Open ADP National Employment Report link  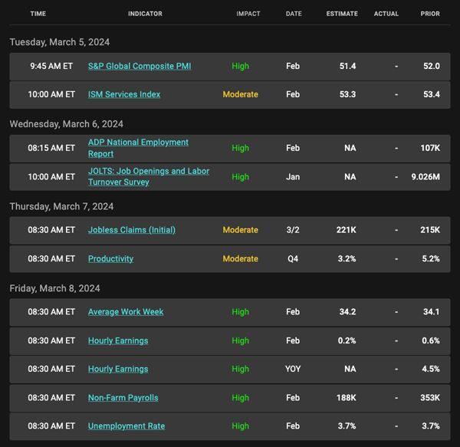138,148
